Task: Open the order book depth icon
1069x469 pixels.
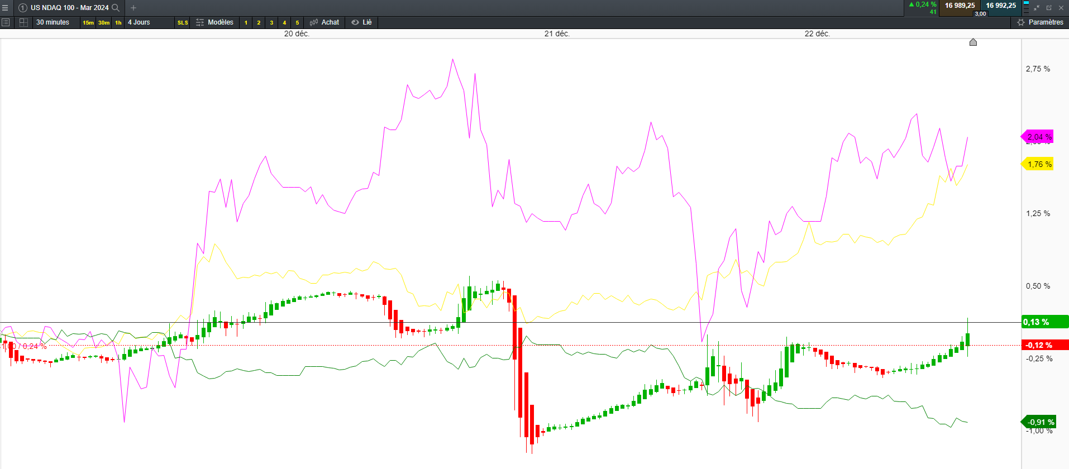Action: point(1026,8)
